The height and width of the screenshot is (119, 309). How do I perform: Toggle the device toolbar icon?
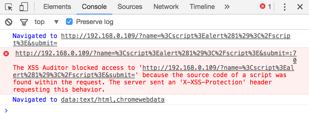(x=24, y=7)
